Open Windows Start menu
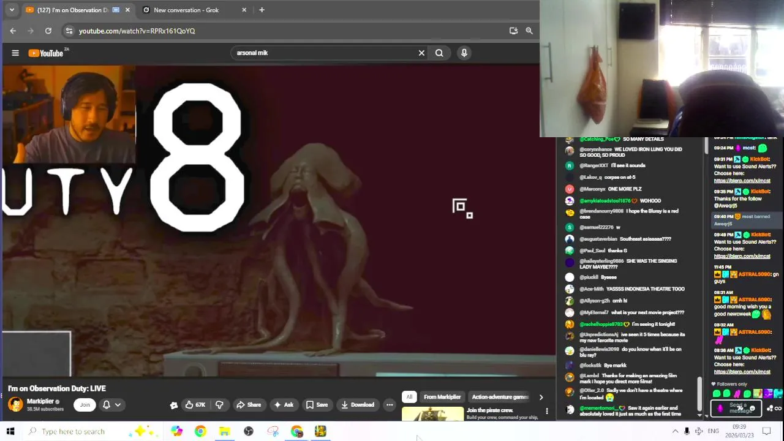 pyautogui.click(x=10, y=431)
